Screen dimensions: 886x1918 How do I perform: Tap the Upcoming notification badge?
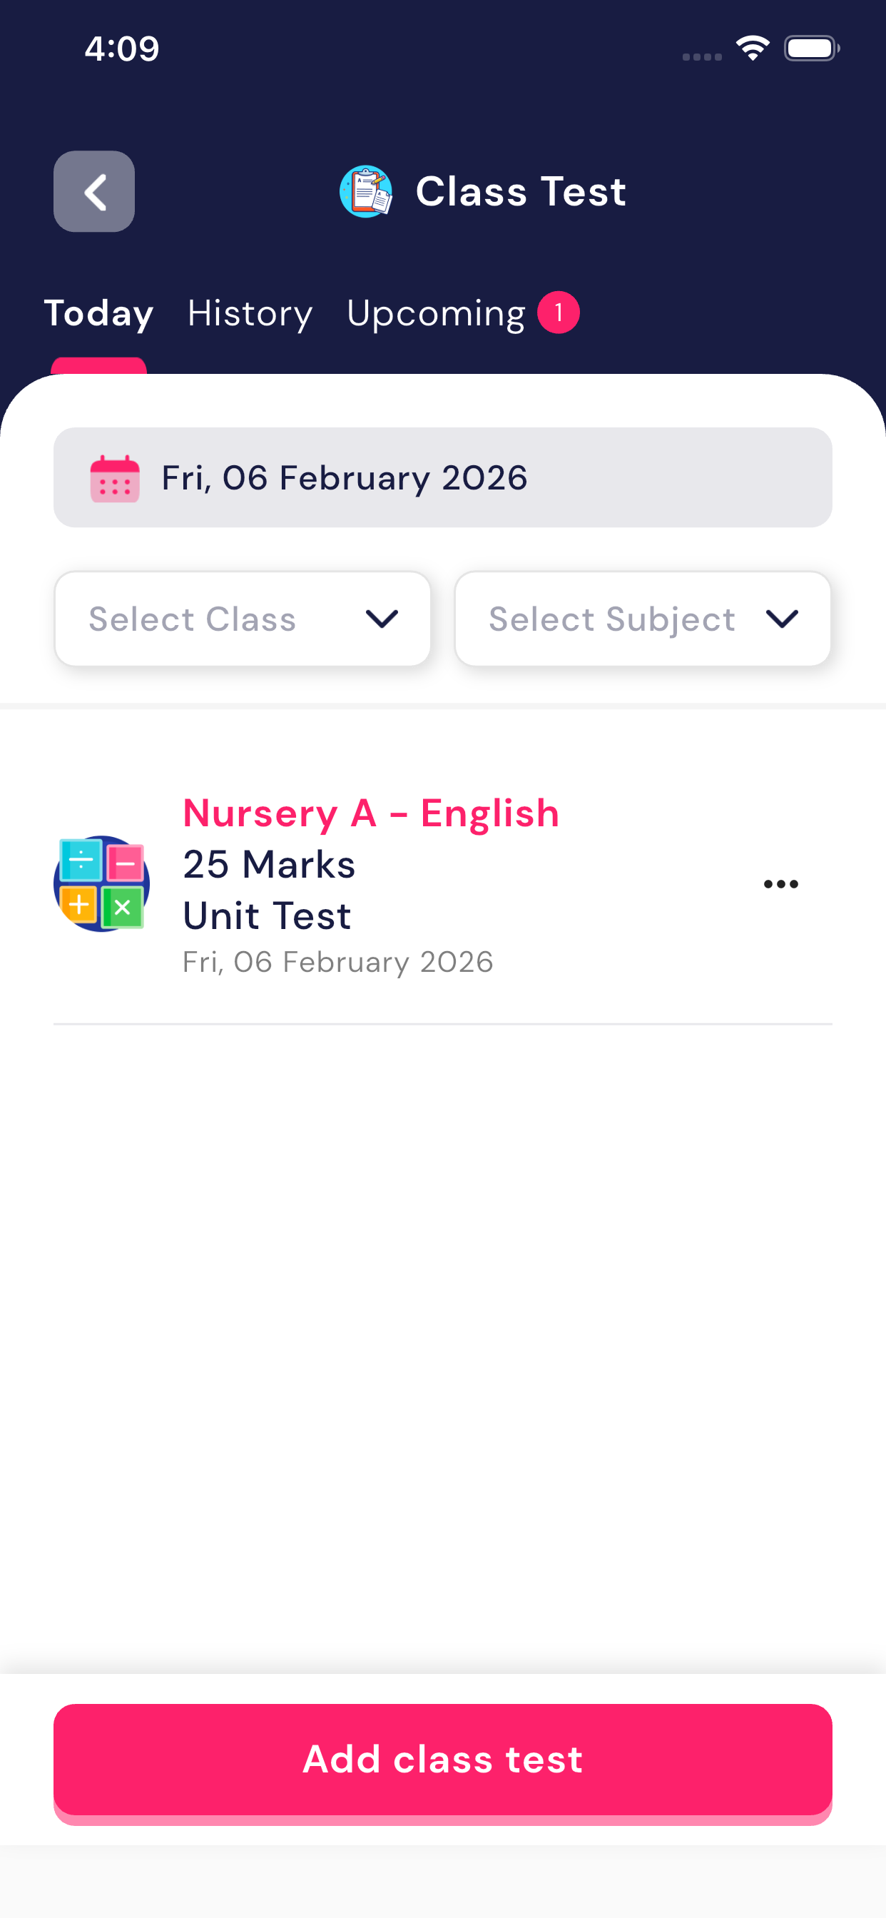click(x=559, y=313)
